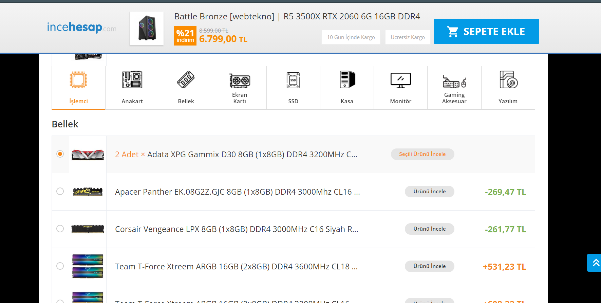Click the Ücretsiz Kargo badge
The height and width of the screenshot is (303, 601).
point(408,37)
